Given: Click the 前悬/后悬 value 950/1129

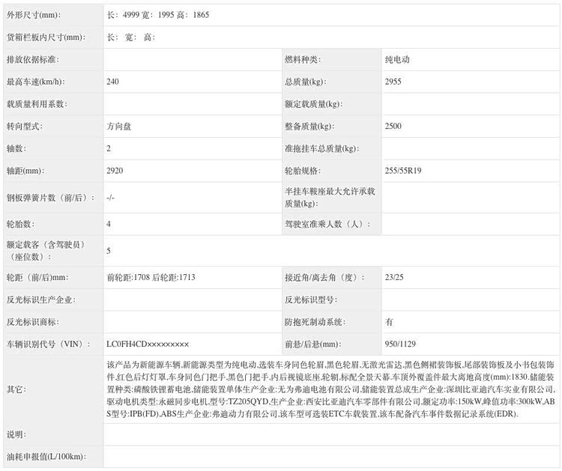Looking at the screenshot, I should (401, 344).
